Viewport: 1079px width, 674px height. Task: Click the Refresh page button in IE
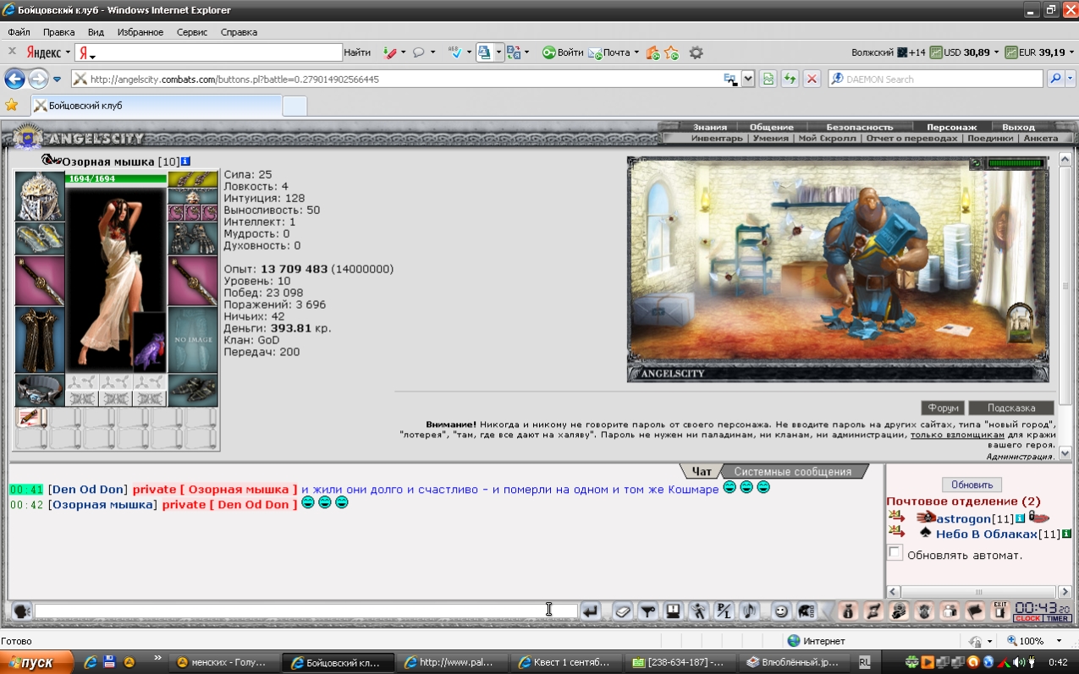pyautogui.click(x=790, y=79)
